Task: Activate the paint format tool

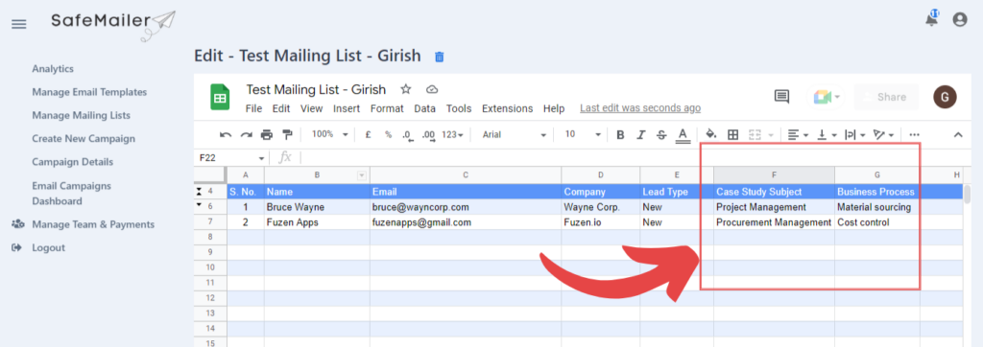Action: click(287, 134)
